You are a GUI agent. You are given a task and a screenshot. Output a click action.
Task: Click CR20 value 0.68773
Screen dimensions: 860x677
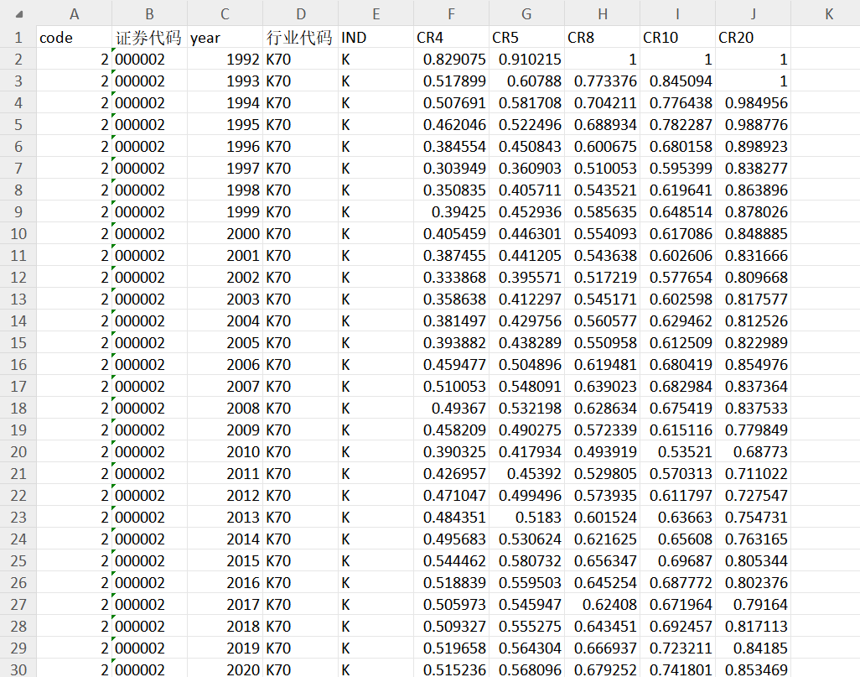[x=753, y=452]
